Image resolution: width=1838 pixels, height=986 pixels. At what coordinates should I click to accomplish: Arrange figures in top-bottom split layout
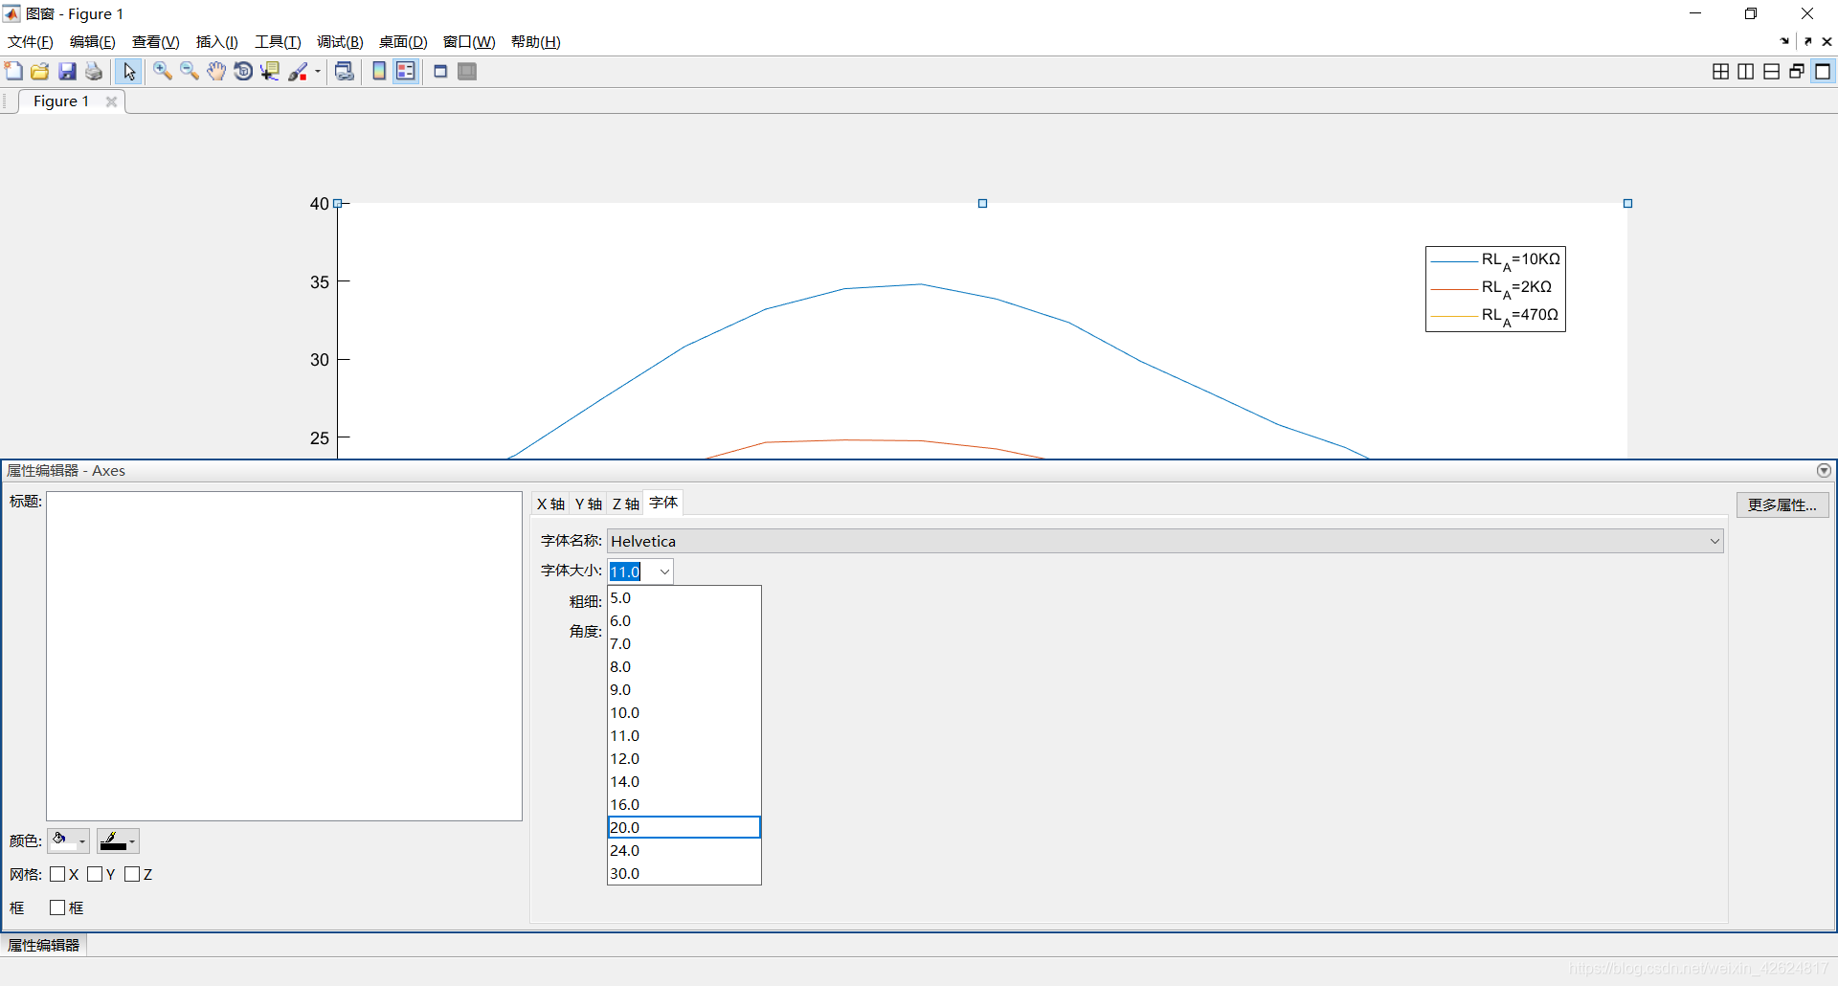pos(1772,71)
